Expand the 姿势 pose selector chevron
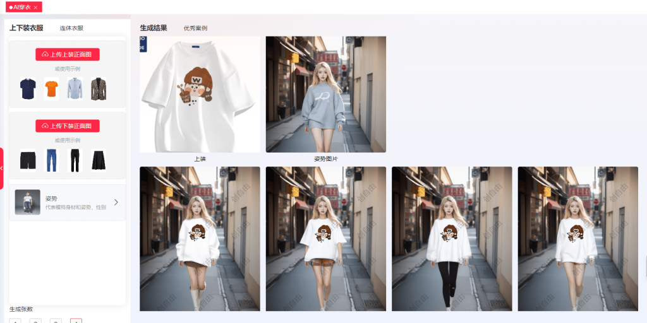 coord(116,202)
